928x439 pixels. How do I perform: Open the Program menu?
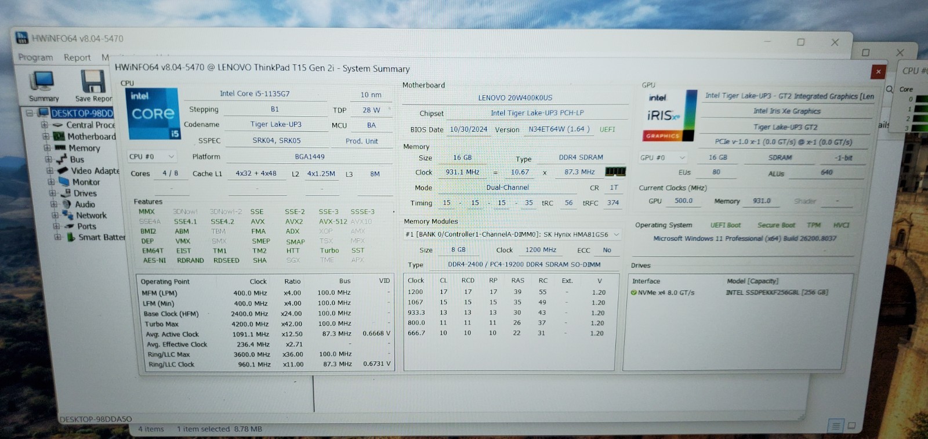[35, 57]
